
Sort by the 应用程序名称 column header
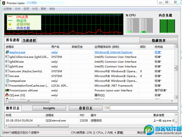[116, 47]
